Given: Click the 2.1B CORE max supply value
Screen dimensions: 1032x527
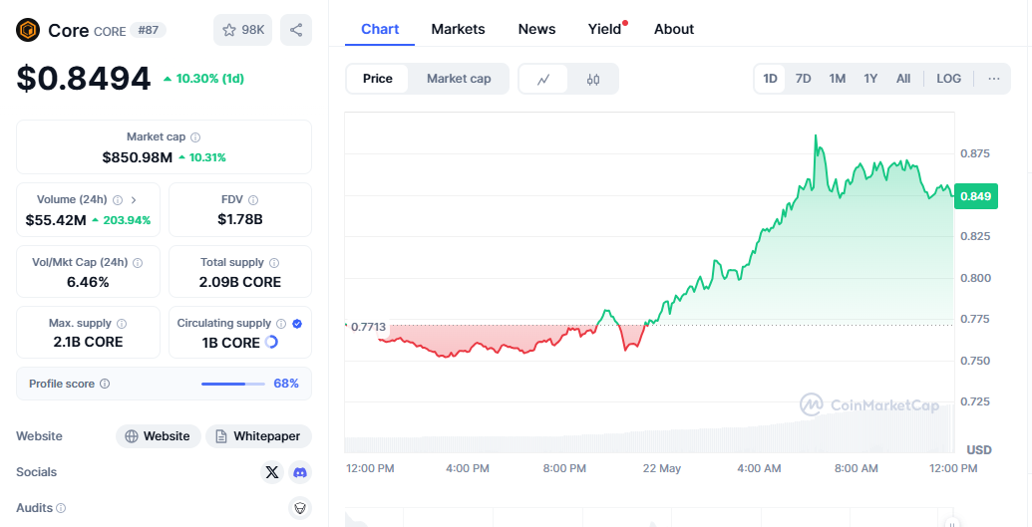Looking at the screenshot, I should (x=88, y=342).
